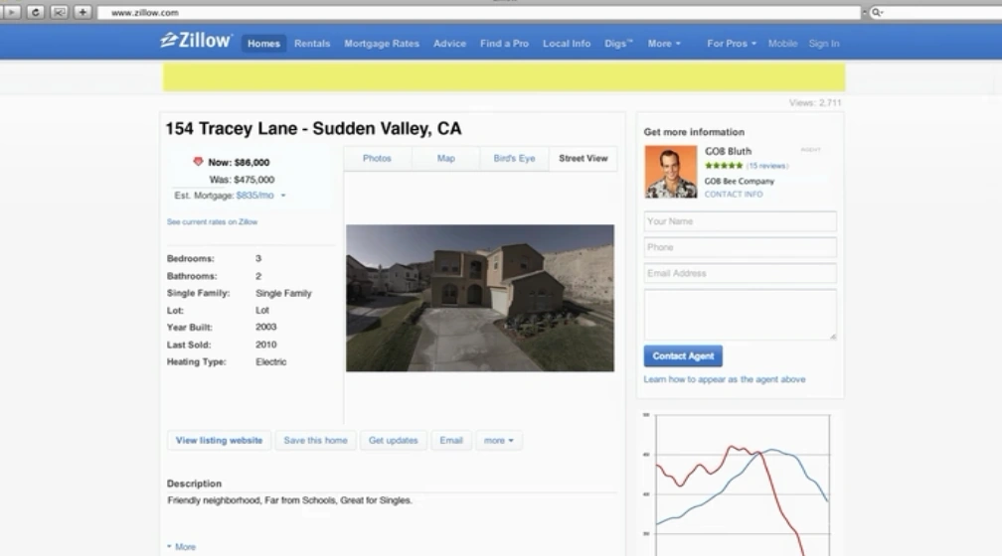This screenshot has height=556, width=1002.
Task: Click the browser search magnifier icon
Action: (877, 12)
